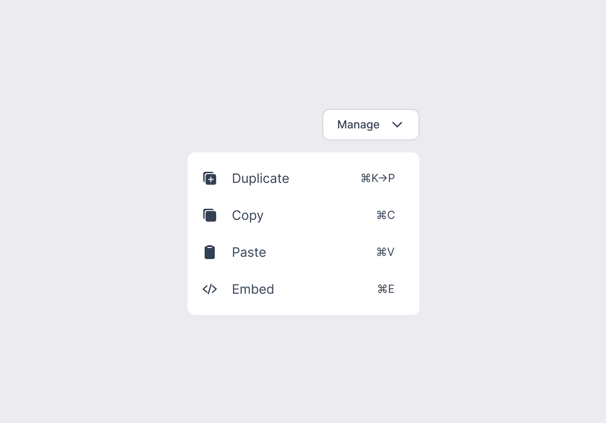Click the Copy stacked-squares icon

[210, 215]
